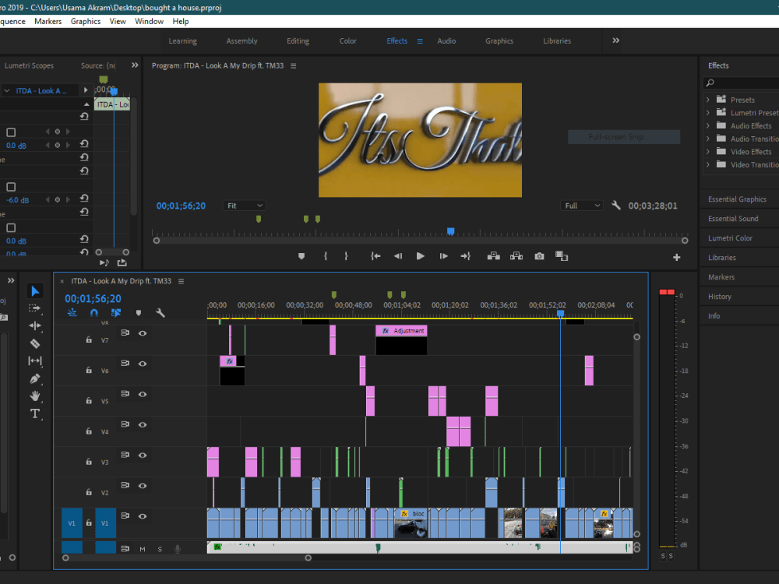The width and height of the screenshot is (779, 584).
Task: Switch to Audio workspace
Action: [x=446, y=40]
